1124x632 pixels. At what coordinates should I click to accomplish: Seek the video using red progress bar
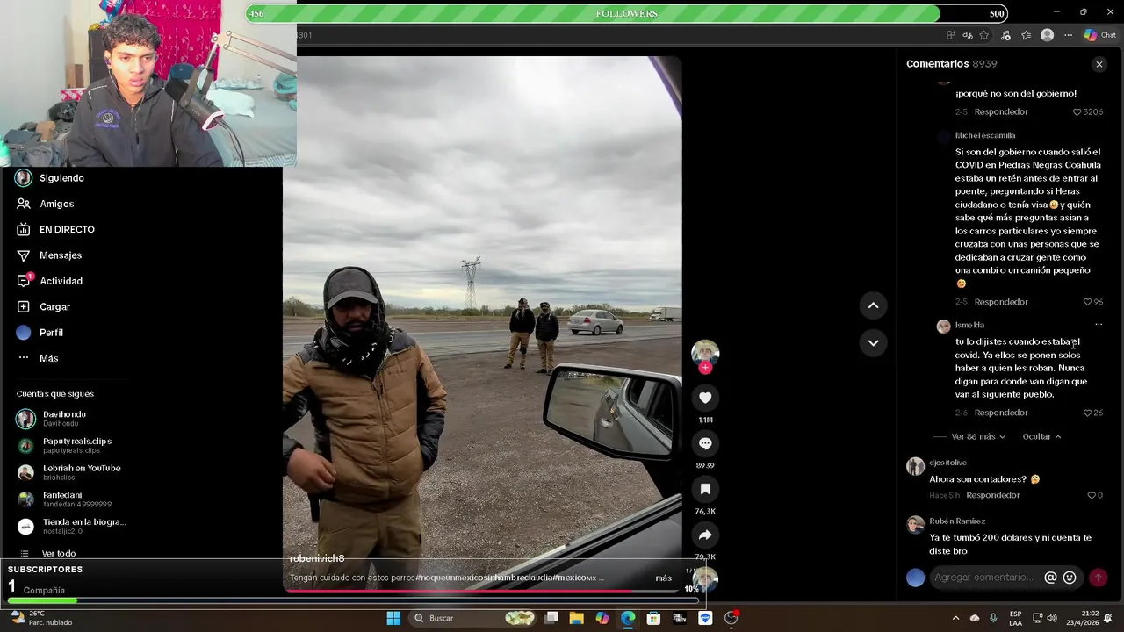[x=483, y=591]
